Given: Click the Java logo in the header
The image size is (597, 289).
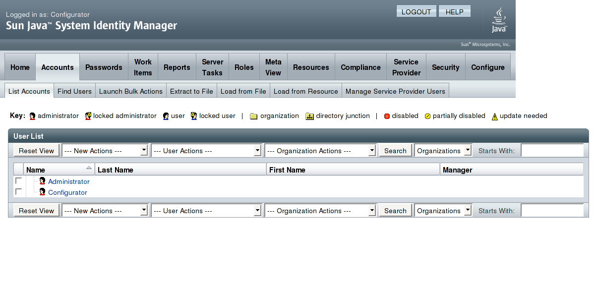Looking at the screenshot, I should click(499, 20).
